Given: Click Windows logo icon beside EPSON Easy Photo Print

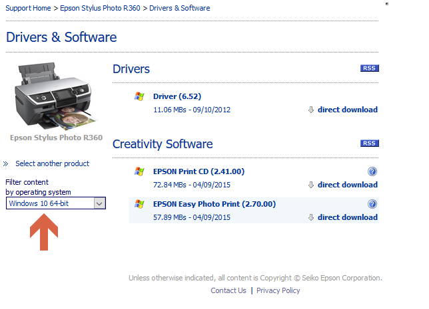Looking at the screenshot, I should point(139,204).
